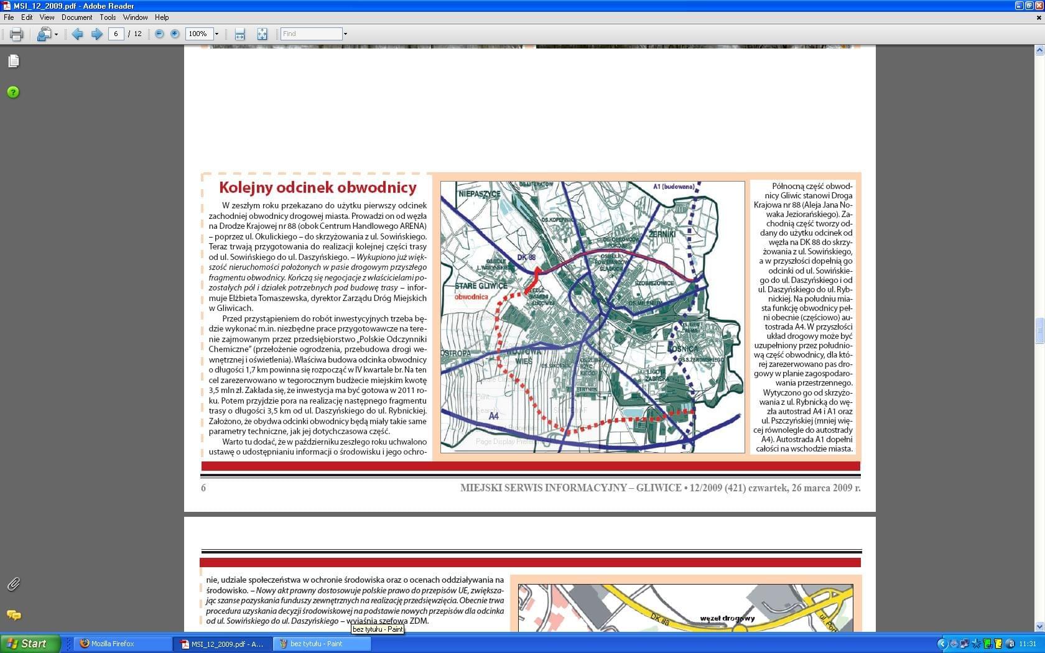Screen dimensions: 1045x653
Task: Go to next page with right arrow
Action: pos(96,34)
